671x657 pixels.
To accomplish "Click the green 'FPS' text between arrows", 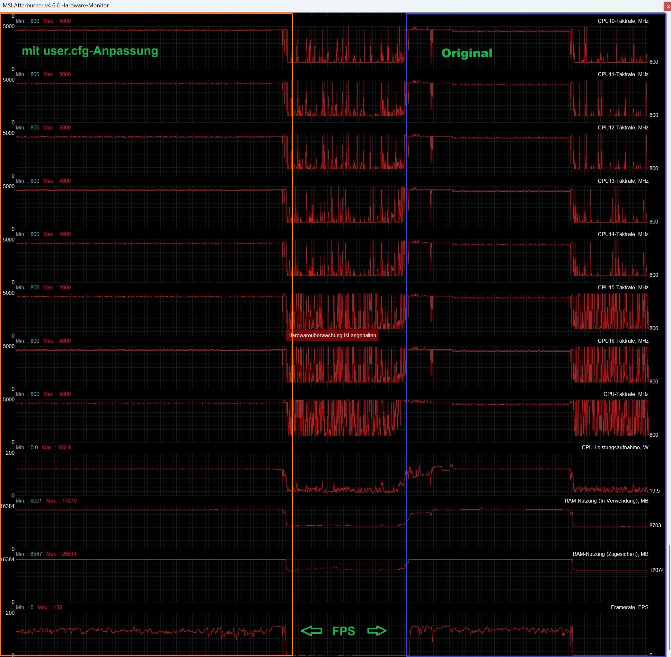I will (343, 631).
